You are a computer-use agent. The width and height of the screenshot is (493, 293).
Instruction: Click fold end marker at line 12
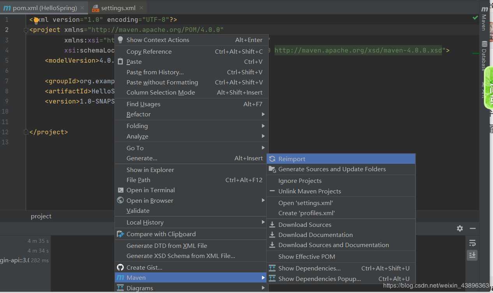26,132
